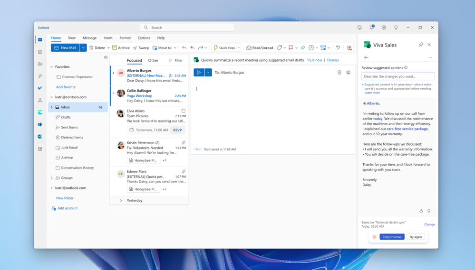Switch to the Options tab
This screenshot has width=475, height=270.
144,38
